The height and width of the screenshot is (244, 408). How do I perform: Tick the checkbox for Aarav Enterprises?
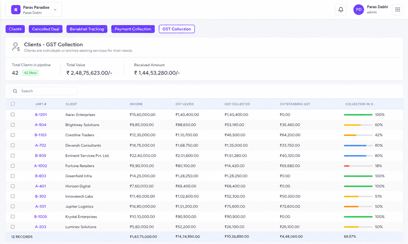point(13,115)
